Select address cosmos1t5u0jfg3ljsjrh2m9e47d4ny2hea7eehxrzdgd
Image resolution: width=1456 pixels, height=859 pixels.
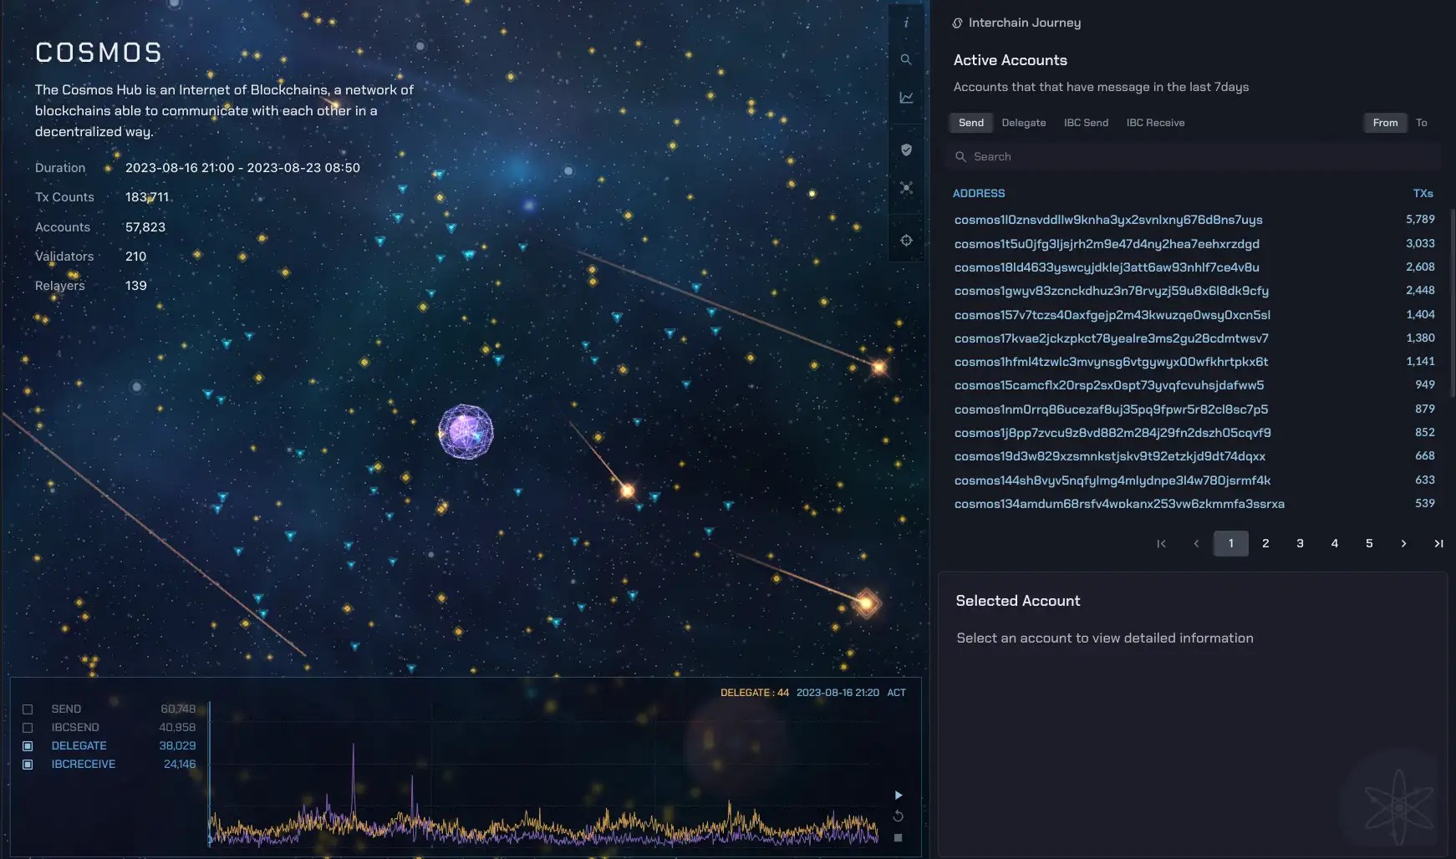click(1107, 244)
